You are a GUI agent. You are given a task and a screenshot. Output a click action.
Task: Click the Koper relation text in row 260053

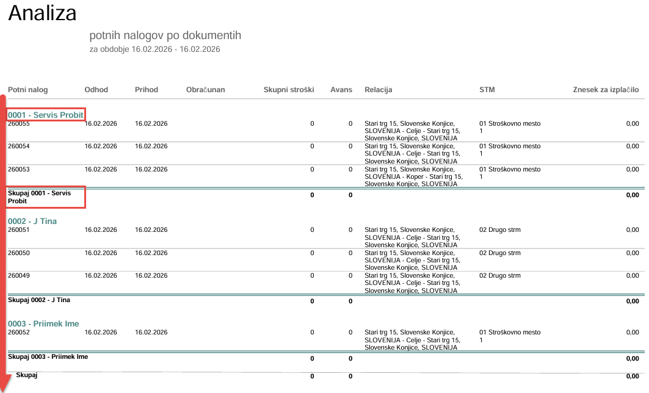point(415,177)
